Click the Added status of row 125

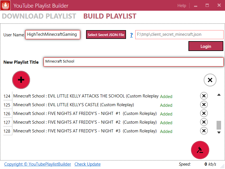click(166, 105)
